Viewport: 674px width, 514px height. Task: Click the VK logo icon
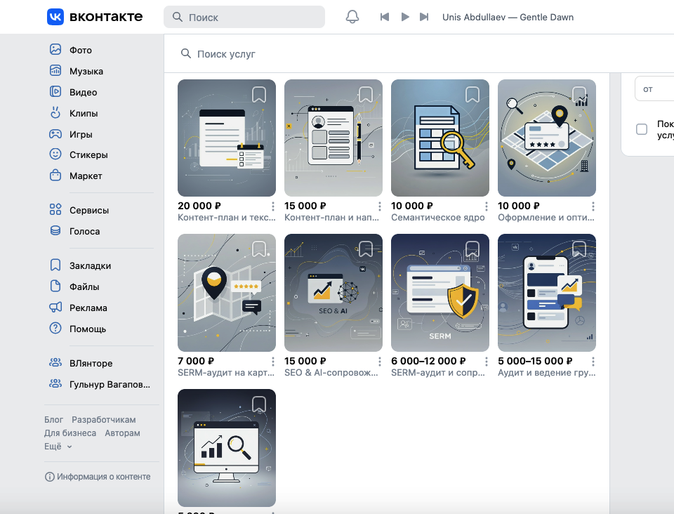[55, 17]
